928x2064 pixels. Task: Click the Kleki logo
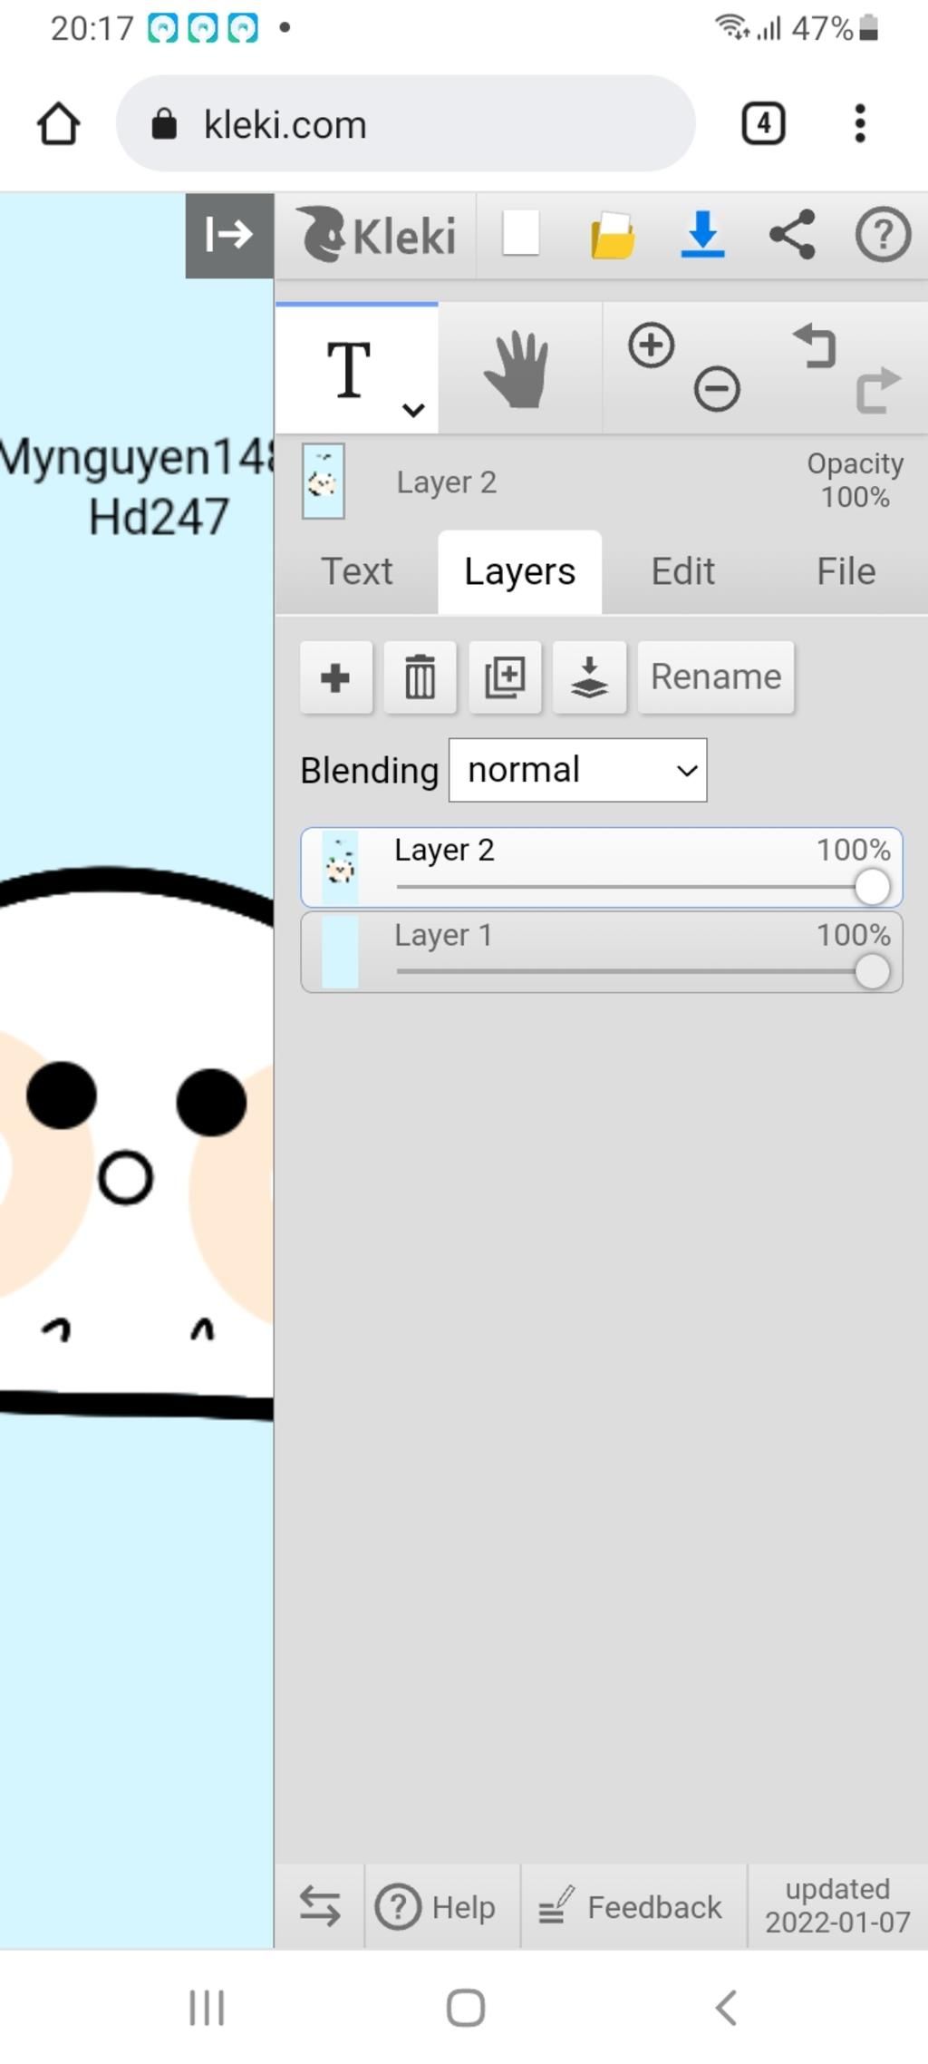(376, 235)
